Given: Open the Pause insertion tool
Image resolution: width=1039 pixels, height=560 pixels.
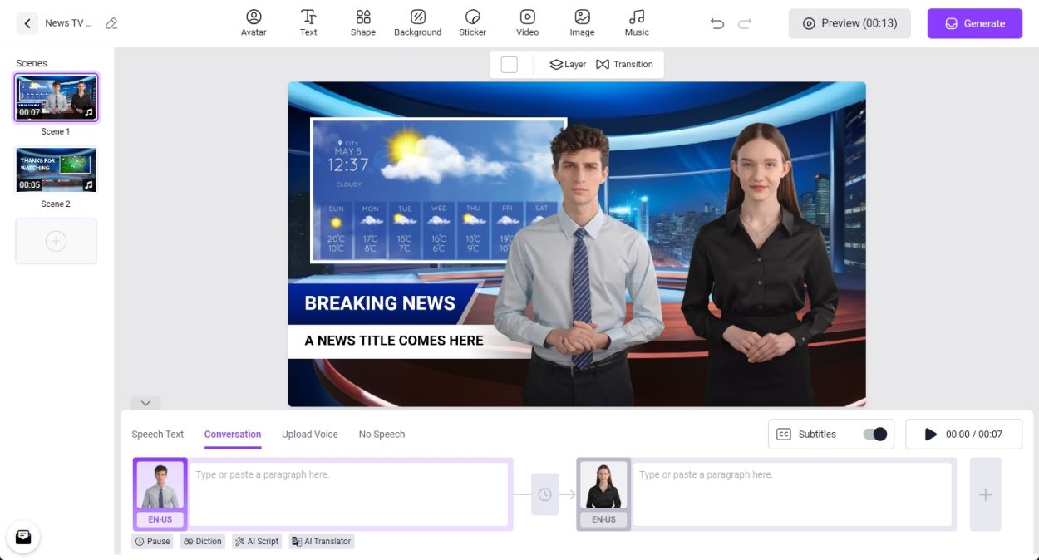Looking at the screenshot, I should tap(152, 541).
